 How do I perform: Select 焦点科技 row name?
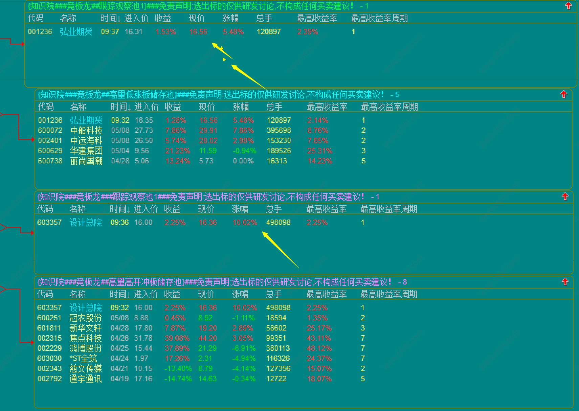(86, 338)
